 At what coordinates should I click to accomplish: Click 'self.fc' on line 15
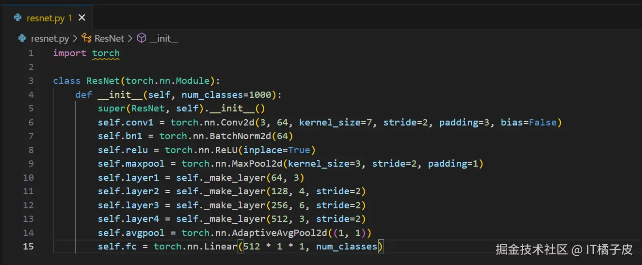tap(117, 247)
